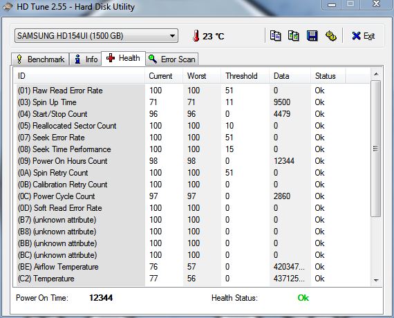Minimize the HD Tune window
This screenshot has width=394, height=318.
click(332, 5)
